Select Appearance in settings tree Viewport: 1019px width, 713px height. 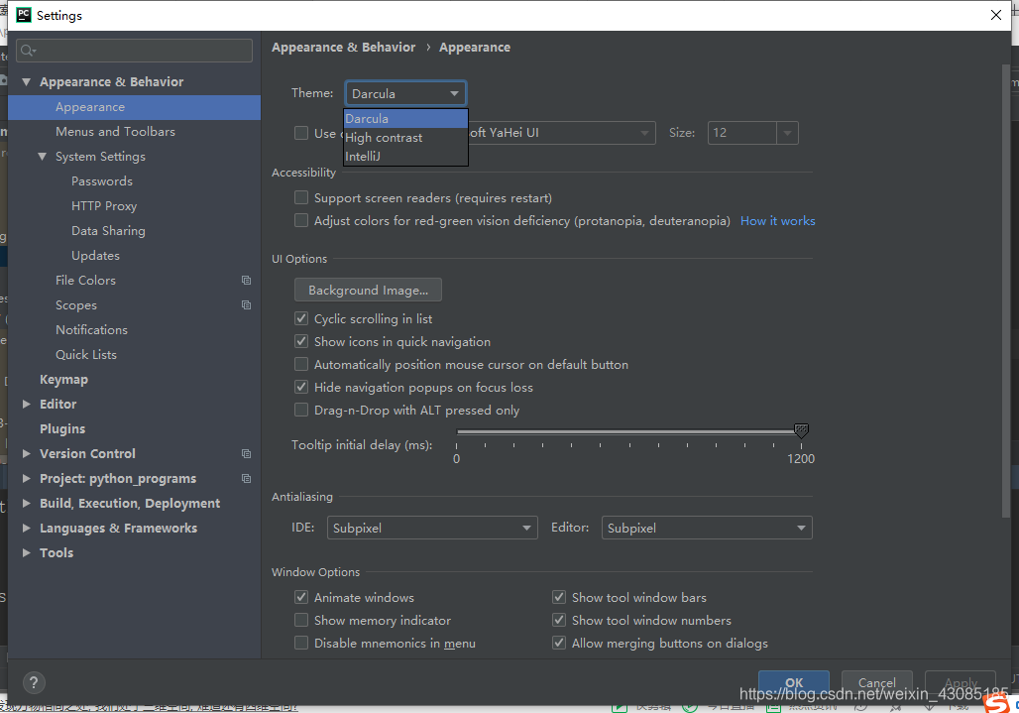click(134, 107)
